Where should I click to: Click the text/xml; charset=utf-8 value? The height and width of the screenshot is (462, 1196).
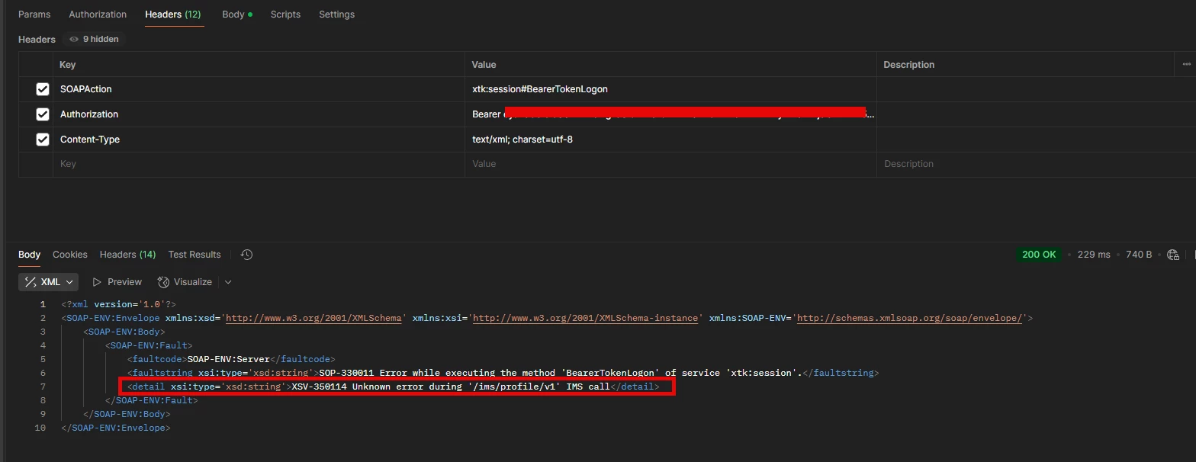coord(522,140)
